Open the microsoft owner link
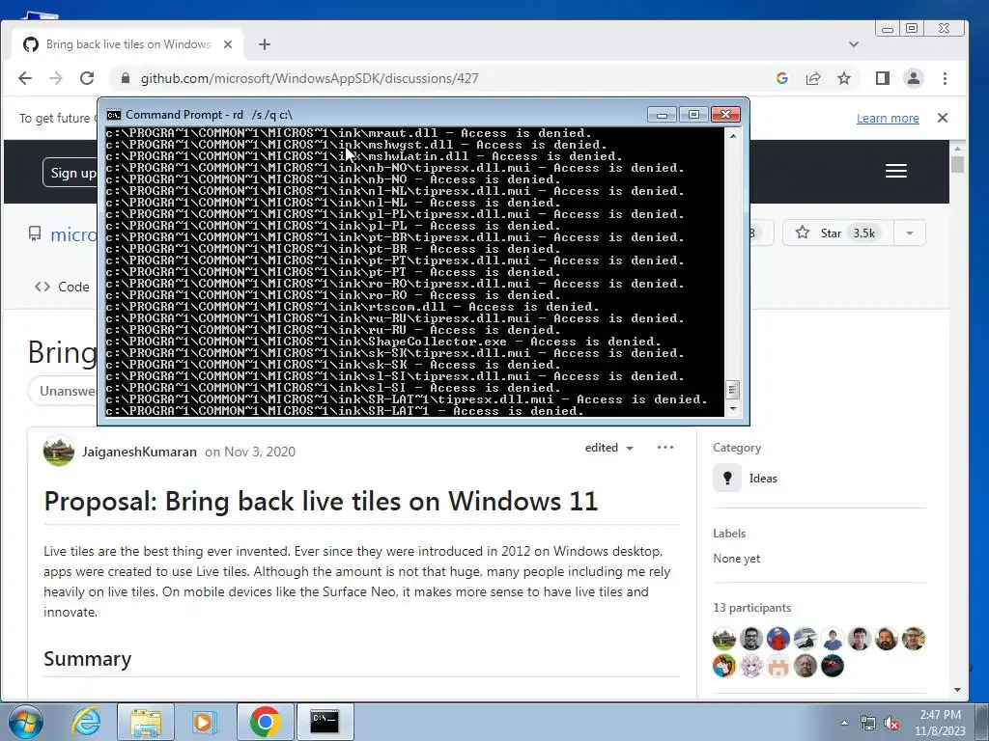This screenshot has height=741, width=989. pos(73,234)
